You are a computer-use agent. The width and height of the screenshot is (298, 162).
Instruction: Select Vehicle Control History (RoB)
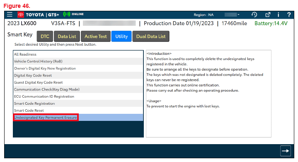click(x=78, y=61)
